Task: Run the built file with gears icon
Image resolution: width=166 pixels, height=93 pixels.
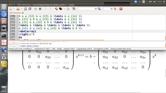Action: click(x=68, y=9)
